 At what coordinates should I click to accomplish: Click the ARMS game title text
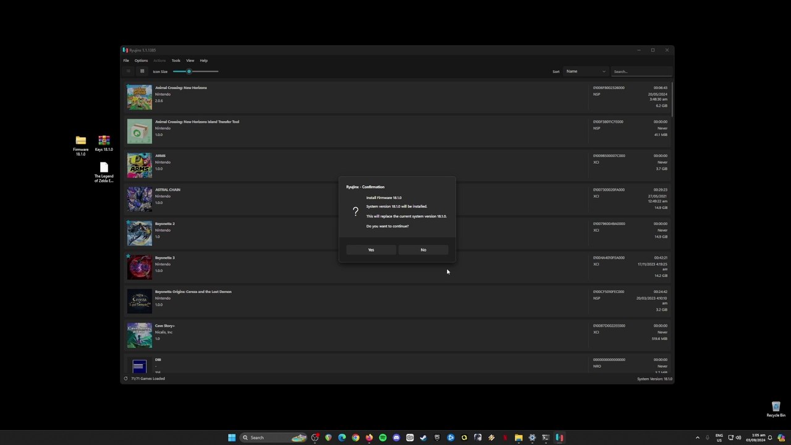[160, 156]
